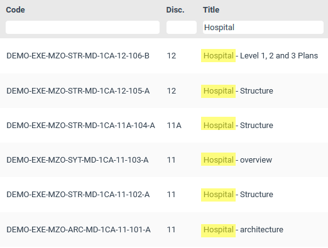The height and width of the screenshot is (248, 328).
Task: Click the Title column header
Action: click(211, 10)
